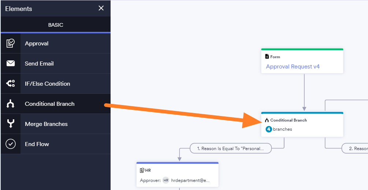The height and width of the screenshot is (190, 368).
Task: Choose Send Email from the elements list
Action: click(x=39, y=64)
